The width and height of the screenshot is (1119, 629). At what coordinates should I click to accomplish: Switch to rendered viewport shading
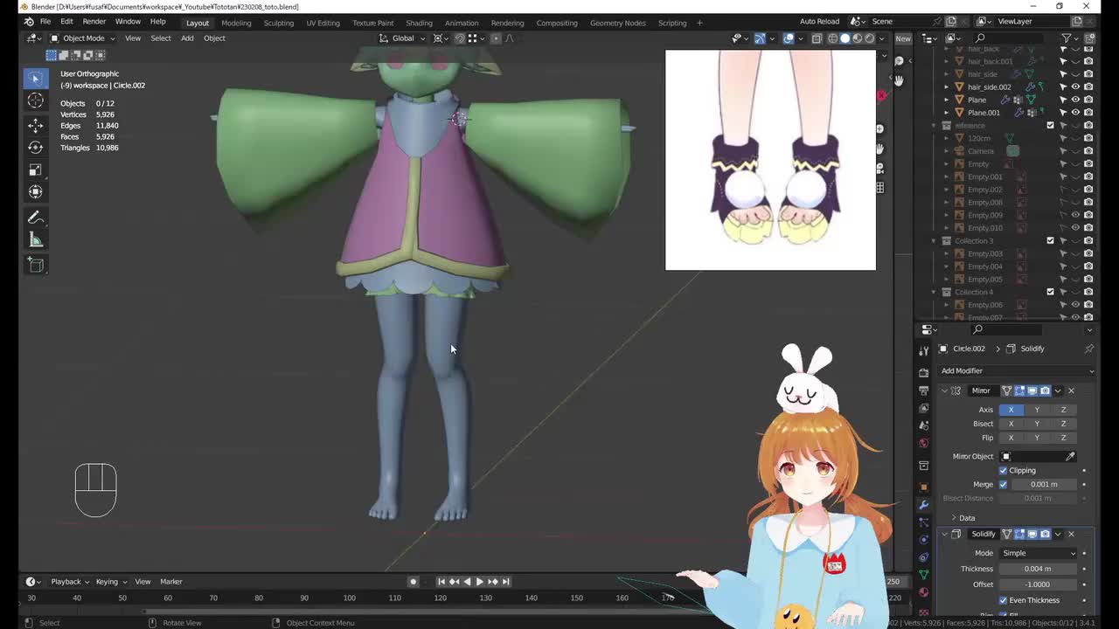(869, 38)
